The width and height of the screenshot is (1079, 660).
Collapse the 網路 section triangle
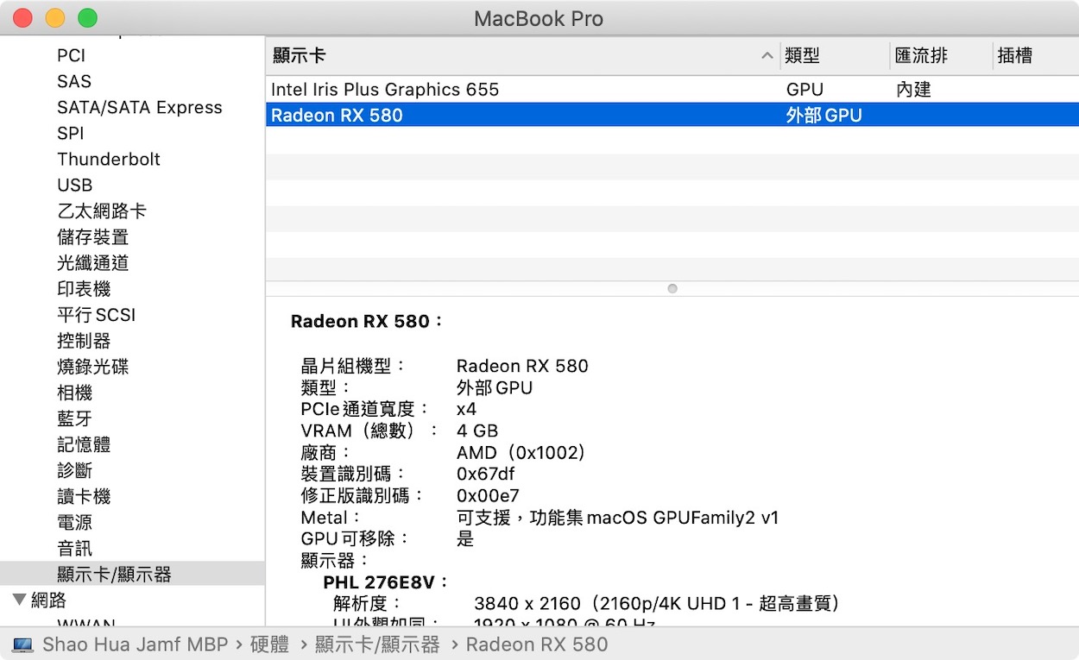click(19, 600)
